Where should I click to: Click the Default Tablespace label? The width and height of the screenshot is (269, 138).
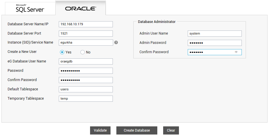tap(23, 89)
